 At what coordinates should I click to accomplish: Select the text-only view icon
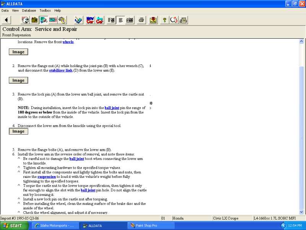click(x=120, y=20)
